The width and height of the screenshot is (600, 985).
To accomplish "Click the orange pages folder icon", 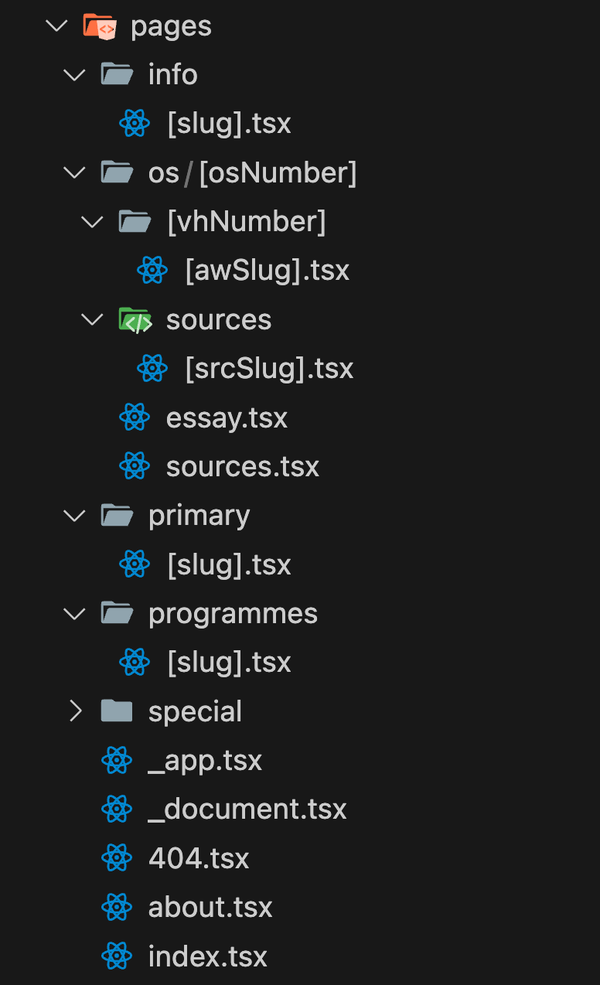I will 100,26.
